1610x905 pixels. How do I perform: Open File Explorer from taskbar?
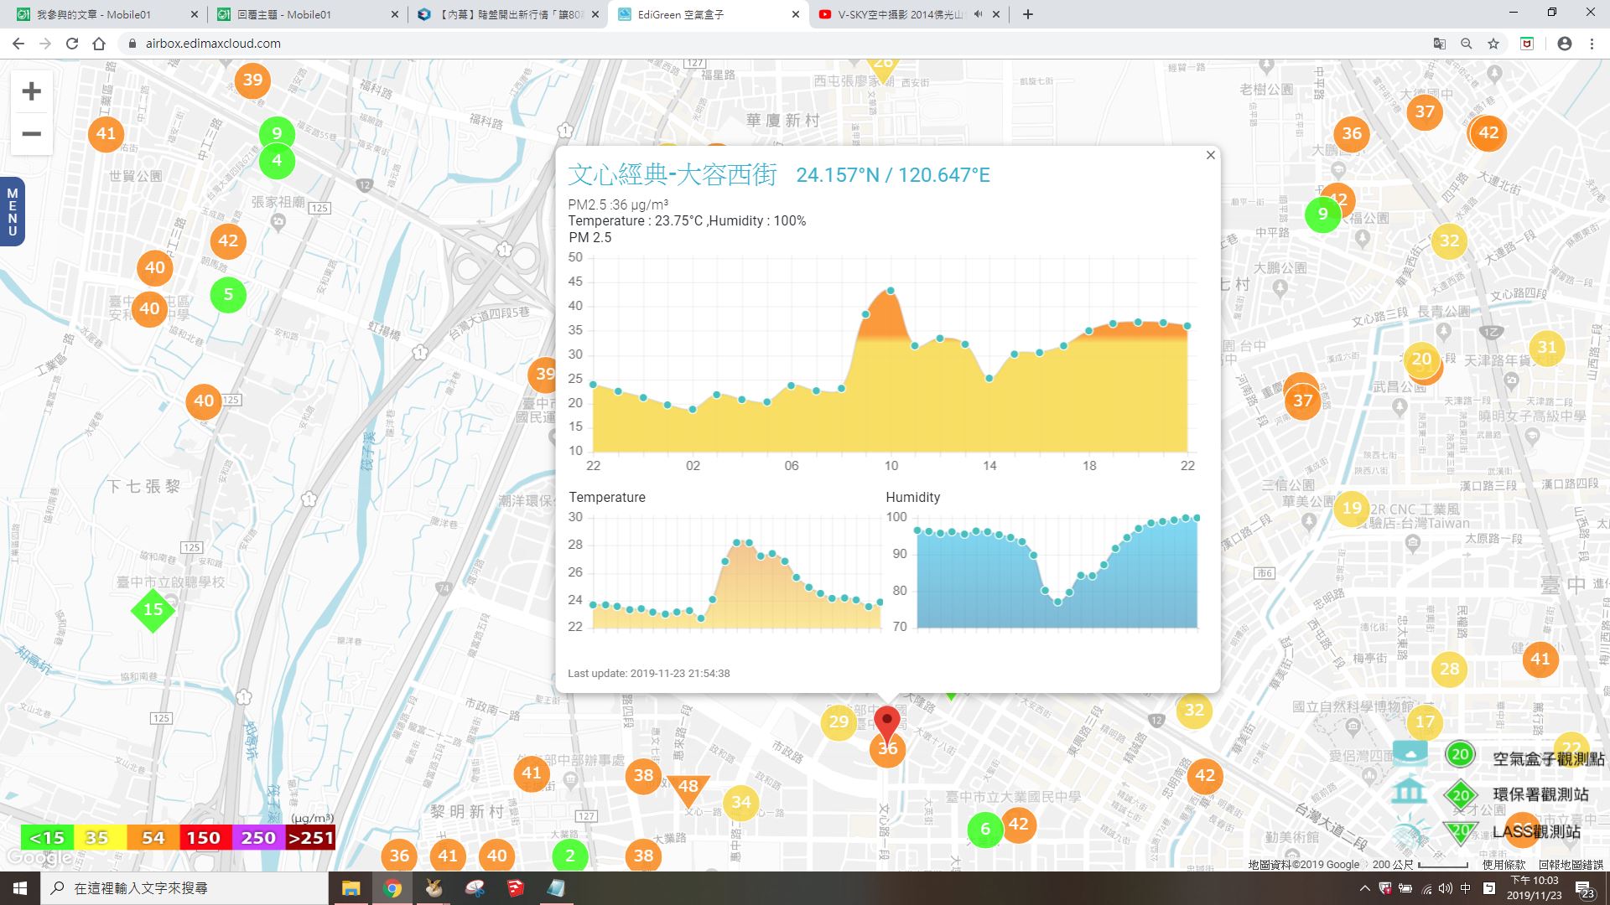(351, 888)
